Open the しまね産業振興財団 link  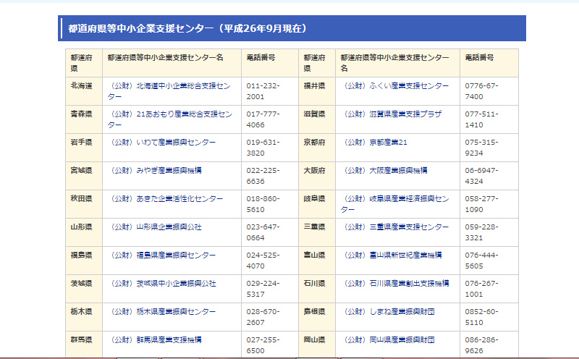click(388, 312)
